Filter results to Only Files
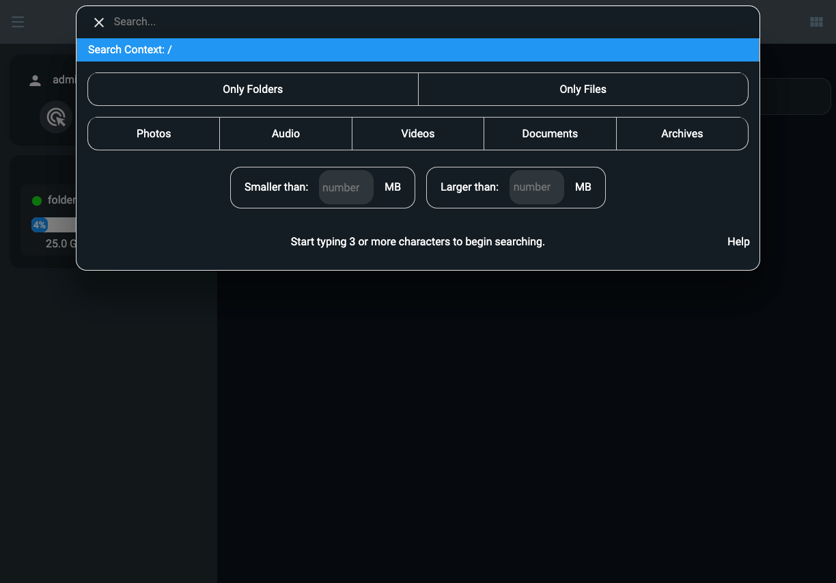This screenshot has width=836, height=583. (x=583, y=90)
